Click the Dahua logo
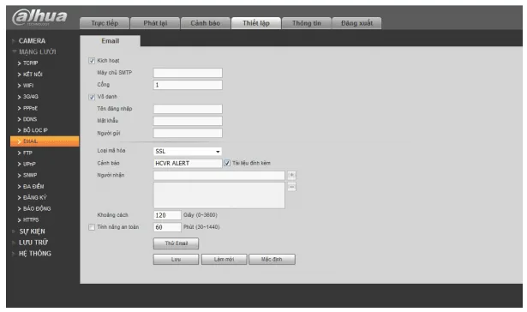Image resolution: width=527 pixels, height=312 pixels. tap(39, 17)
